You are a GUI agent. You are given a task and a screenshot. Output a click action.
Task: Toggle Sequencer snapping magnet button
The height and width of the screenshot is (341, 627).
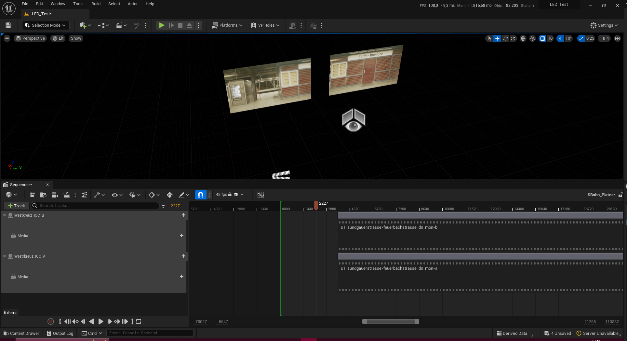[x=200, y=195]
